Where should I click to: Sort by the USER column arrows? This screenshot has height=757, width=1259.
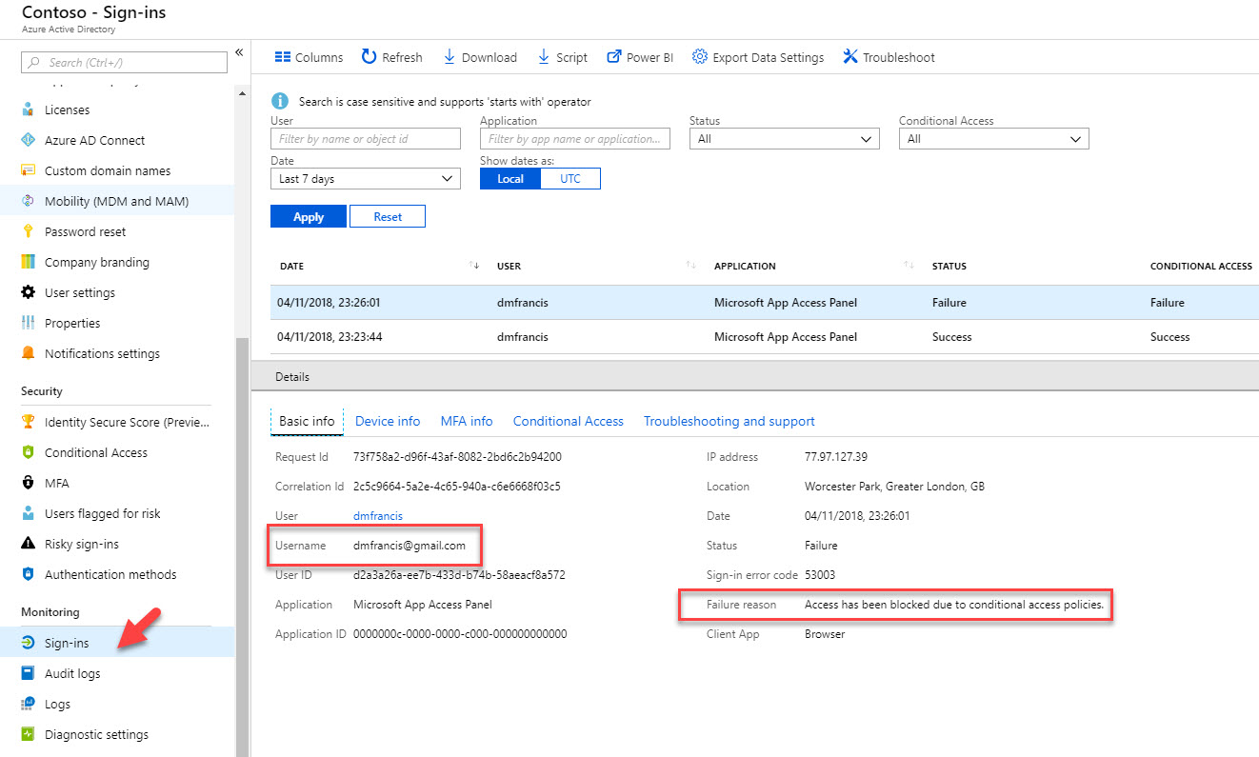pyautogui.click(x=691, y=266)
